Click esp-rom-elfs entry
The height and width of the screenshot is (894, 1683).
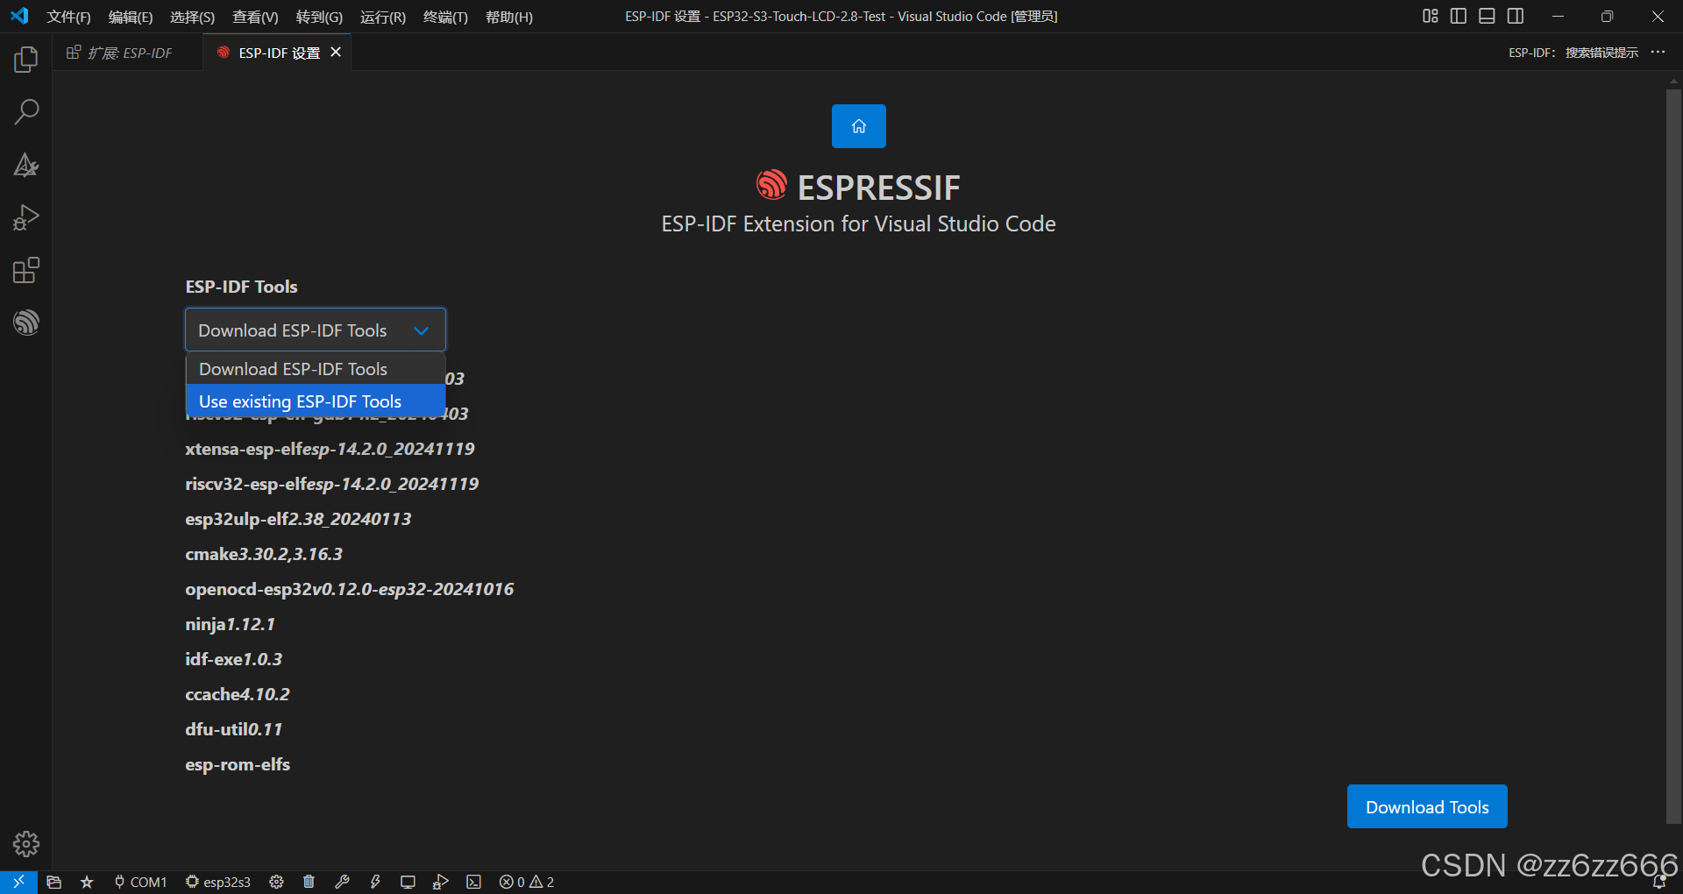click(238, 764)
